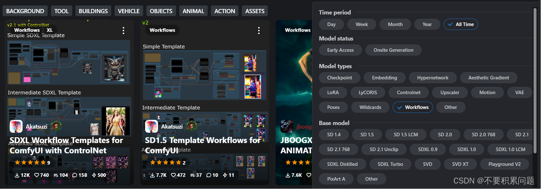Screen dimensions: 541x189
Task: Click the download count icon showing 12K
Action: [17, 175]
